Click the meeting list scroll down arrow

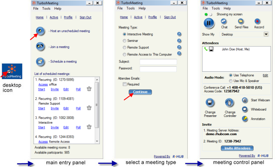(x=97, y=141)
